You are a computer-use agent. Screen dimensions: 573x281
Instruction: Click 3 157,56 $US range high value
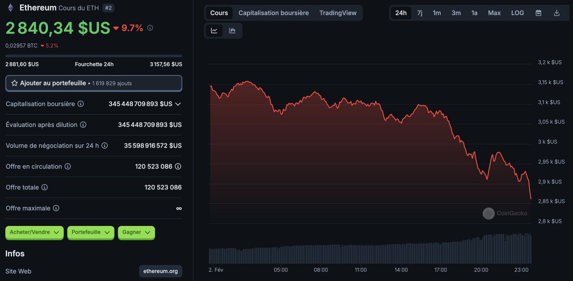[x=166, y=64]
